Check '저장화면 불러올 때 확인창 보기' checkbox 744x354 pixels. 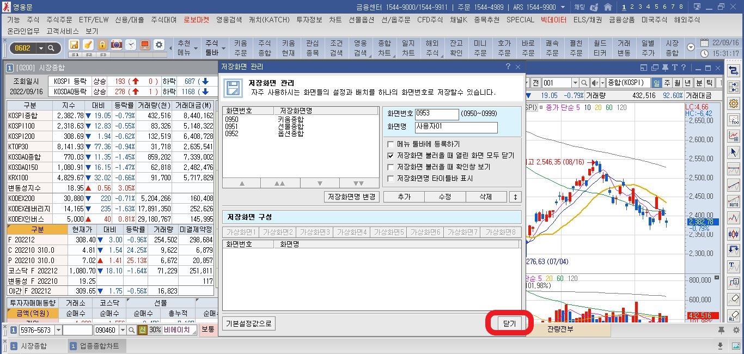pos(390,167)
